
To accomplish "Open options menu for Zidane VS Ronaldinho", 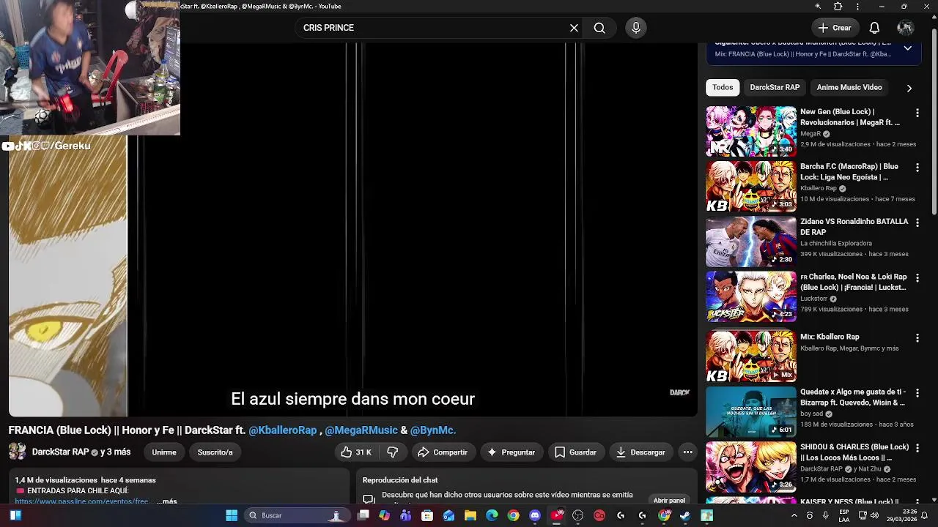I will click(917, 223).
